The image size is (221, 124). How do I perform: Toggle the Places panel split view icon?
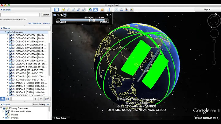point(8,99)
